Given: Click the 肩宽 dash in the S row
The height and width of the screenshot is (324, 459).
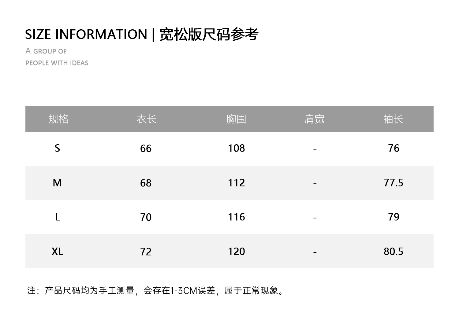Looking at the screenshot, I should [x=315, y=149].
